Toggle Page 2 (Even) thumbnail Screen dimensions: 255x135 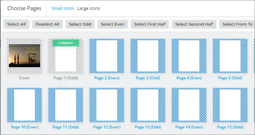tap(107, 56)
